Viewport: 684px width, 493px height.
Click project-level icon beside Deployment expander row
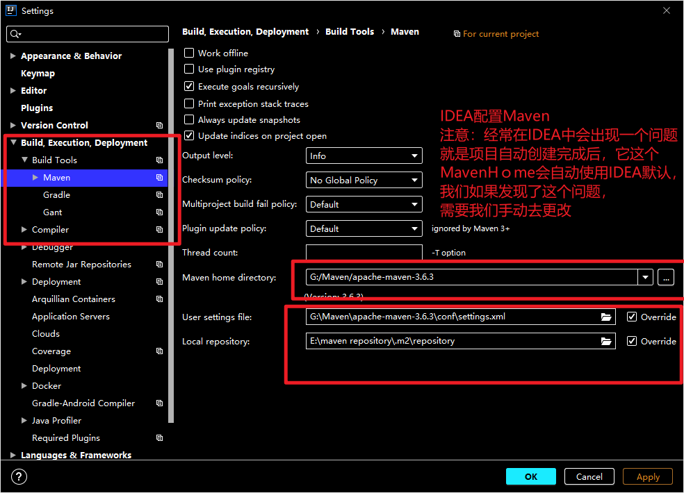pyautogui.click(x=160, y=282)
